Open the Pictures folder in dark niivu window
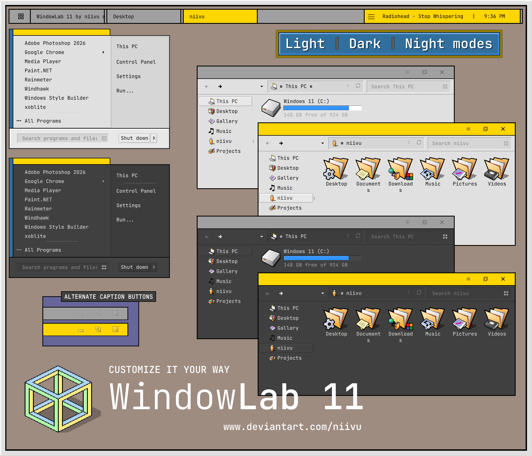 (x=465, y=322)
